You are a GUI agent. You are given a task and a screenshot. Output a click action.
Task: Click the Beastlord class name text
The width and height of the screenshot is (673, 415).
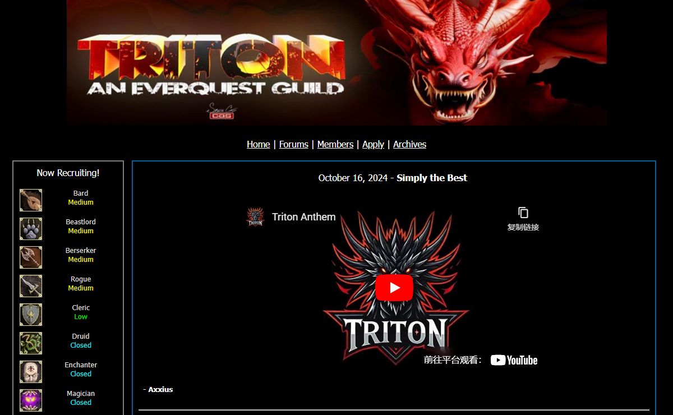tap(81, 222)
